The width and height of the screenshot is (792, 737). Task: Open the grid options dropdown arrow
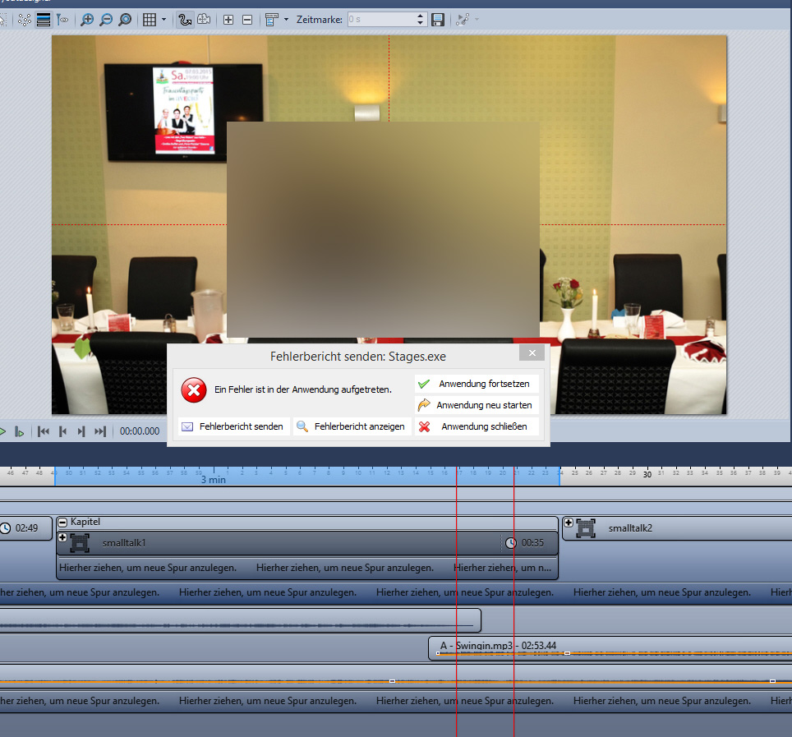(x=163, y=19)
